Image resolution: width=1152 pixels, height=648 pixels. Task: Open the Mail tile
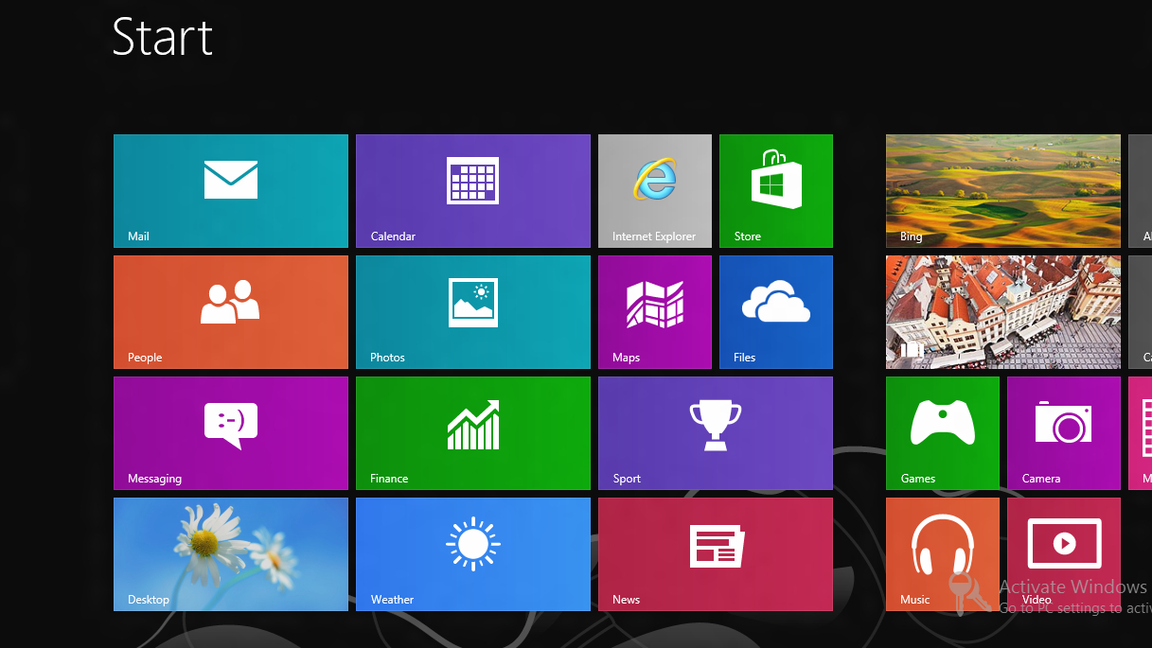click(230, 190)
